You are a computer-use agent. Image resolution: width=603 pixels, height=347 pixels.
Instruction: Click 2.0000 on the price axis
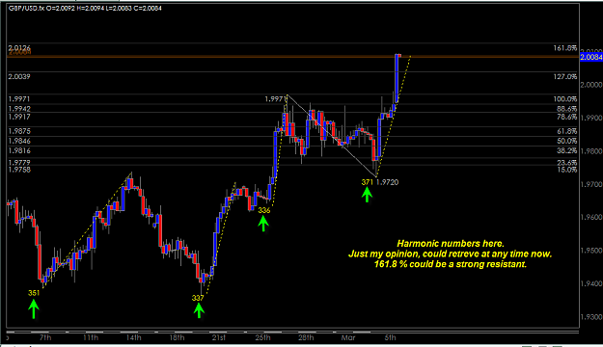[x=591, y=85]
